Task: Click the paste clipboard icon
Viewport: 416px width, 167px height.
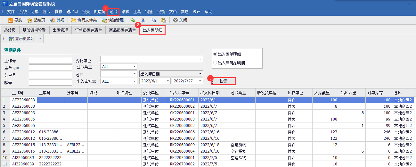Action: pyautogui.click(x=163, y=20)
